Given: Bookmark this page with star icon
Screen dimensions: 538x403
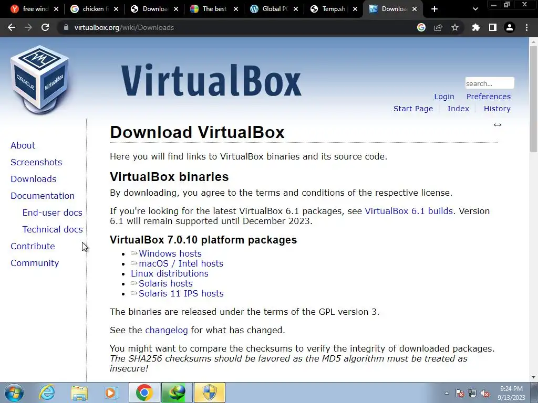Looking at the screenshot, I should pos(455,27).
